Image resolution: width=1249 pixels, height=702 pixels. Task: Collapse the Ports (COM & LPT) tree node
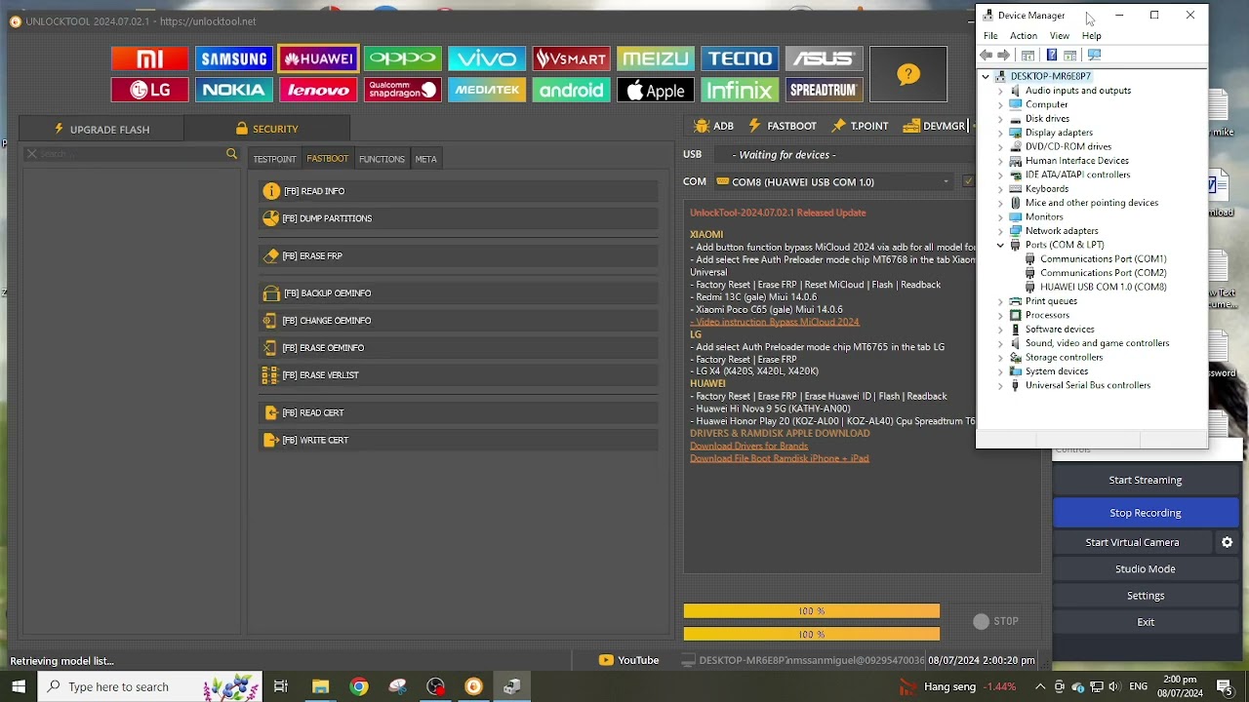pos(1000,245)
